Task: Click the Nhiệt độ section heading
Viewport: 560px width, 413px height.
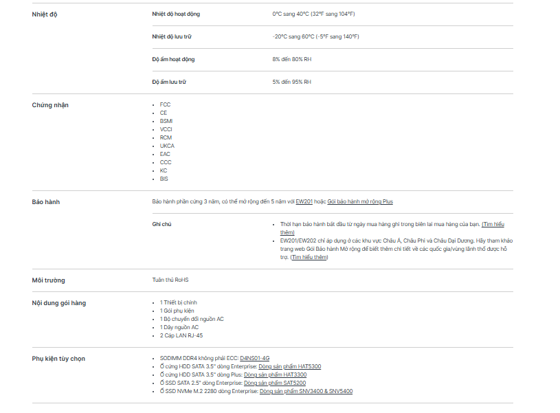Action: tap(45, 14)
